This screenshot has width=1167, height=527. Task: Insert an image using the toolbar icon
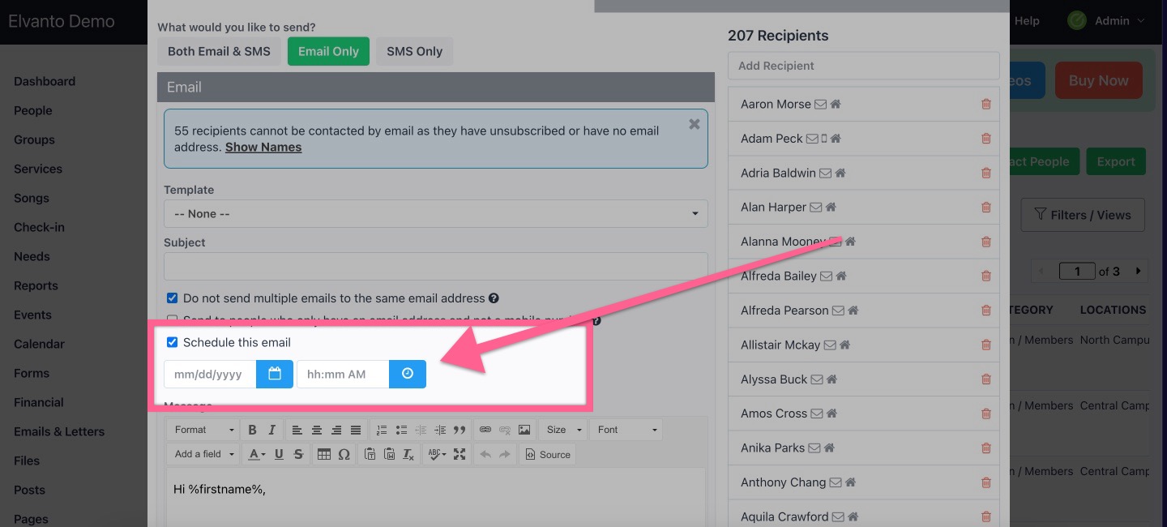pos(524,429)
